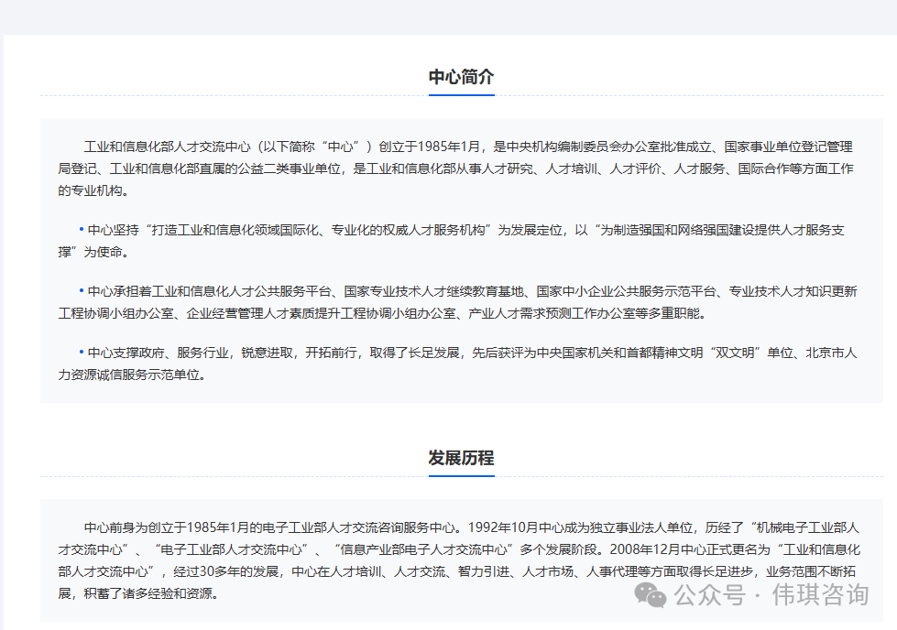This screenshot has height=630, width=897.
Task: Click the blue bullet before 中心支撑政府
Action: point(82,353)
